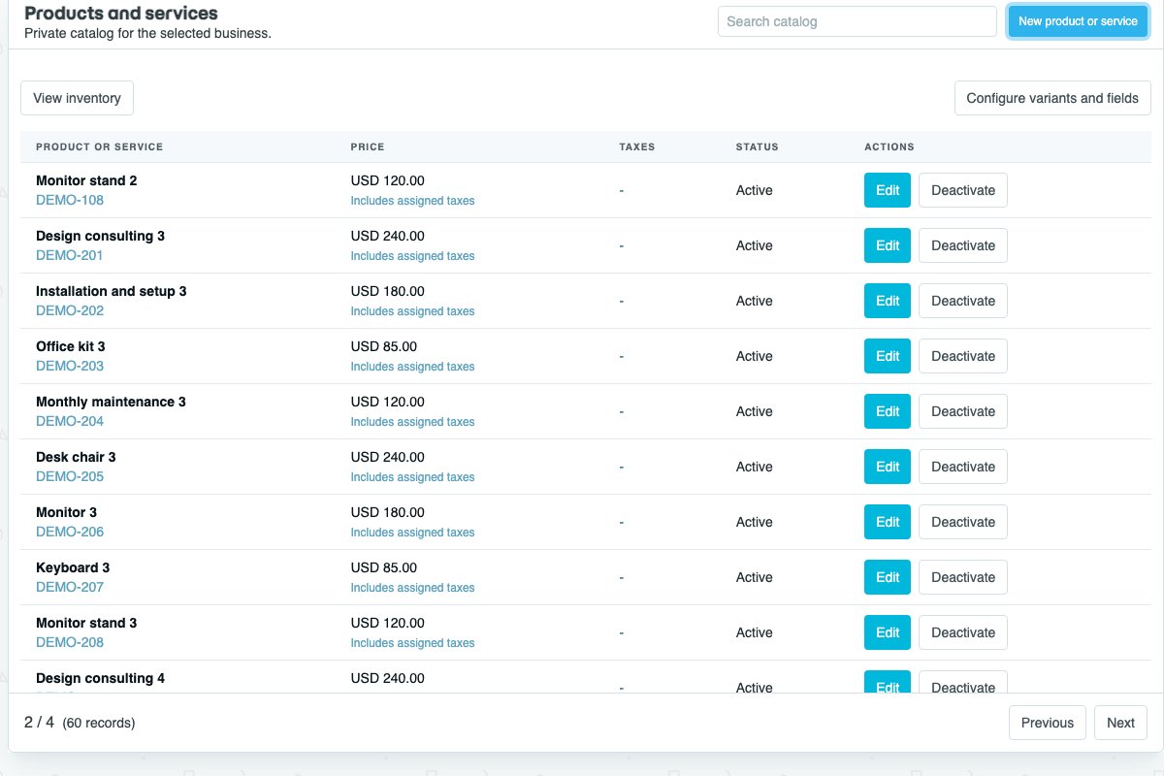Select the Office kit 3 name
This screenshot has height=776, width=1164.
tap(71, 346)
